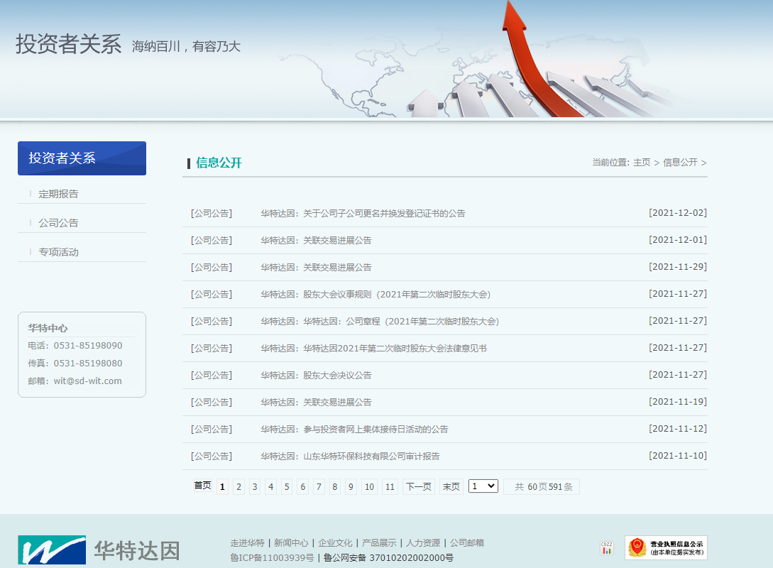Open announcement on 子公司更名并换发登记证书
Screen dimensions: 773x568
pos(363,214)
